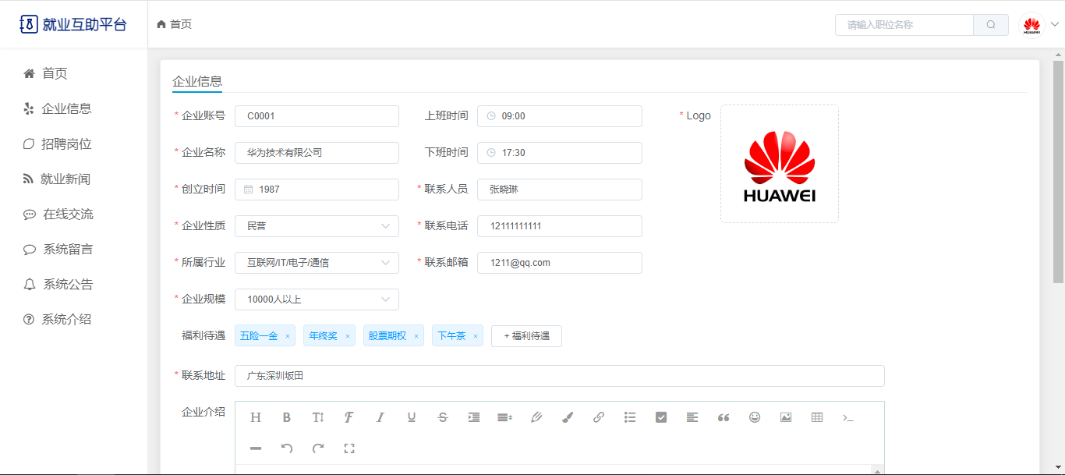Remove 五险一金 tag
The width and height of the screenshot is (1065, 475).
tap(287, 337)
